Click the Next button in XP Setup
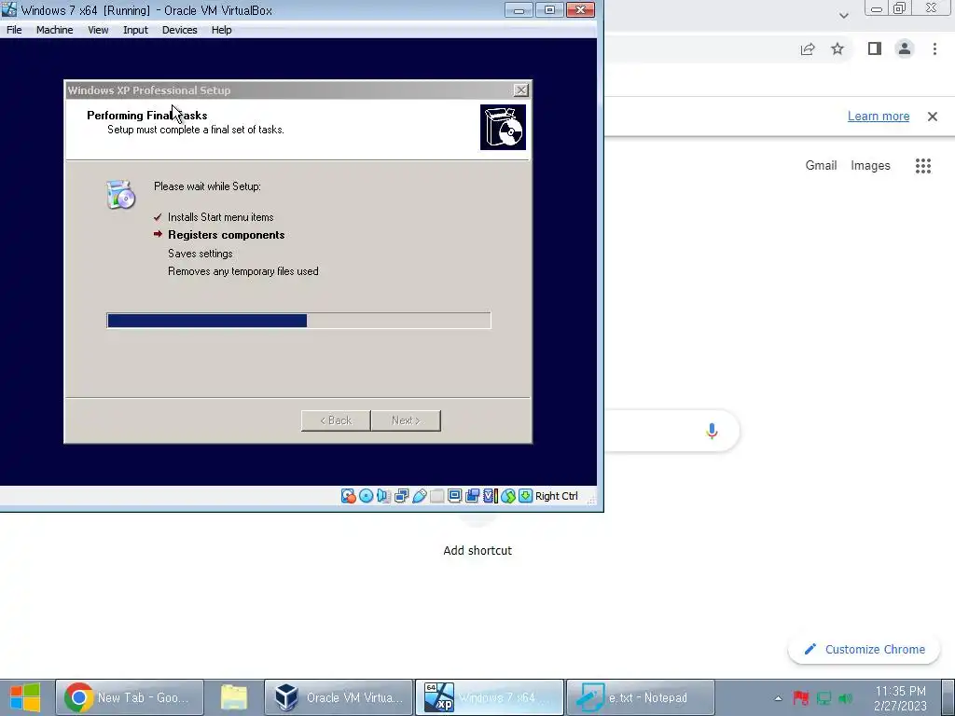 click(x=406, y=420)
